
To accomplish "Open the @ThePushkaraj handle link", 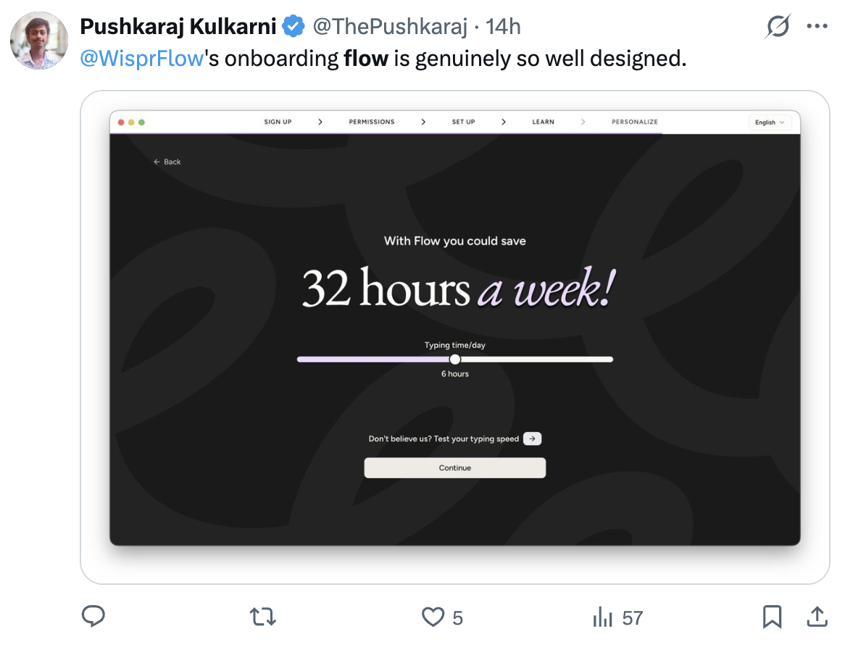I will point(390,26).
